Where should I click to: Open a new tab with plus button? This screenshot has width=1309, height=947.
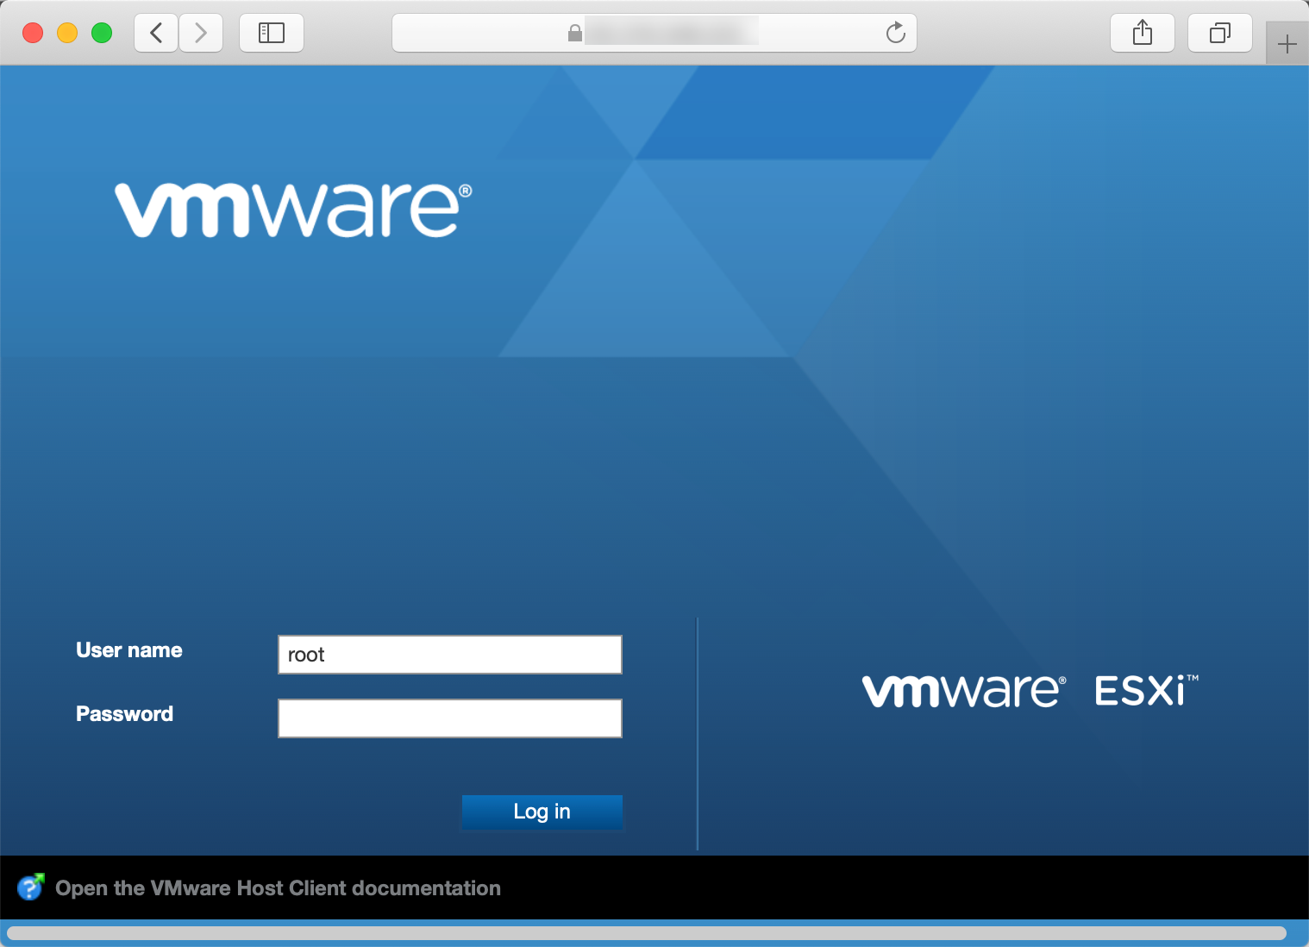click(1287, 44)
